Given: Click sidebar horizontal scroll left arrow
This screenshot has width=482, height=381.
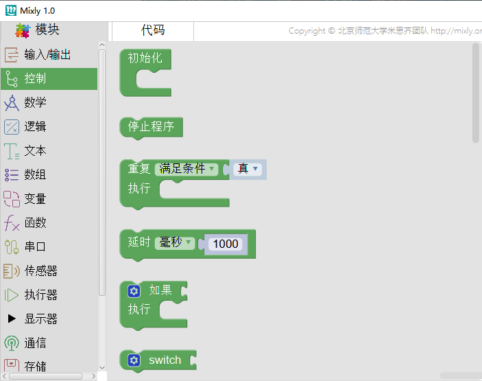Looking at the screenshot, I should click(x=4, y=376).
